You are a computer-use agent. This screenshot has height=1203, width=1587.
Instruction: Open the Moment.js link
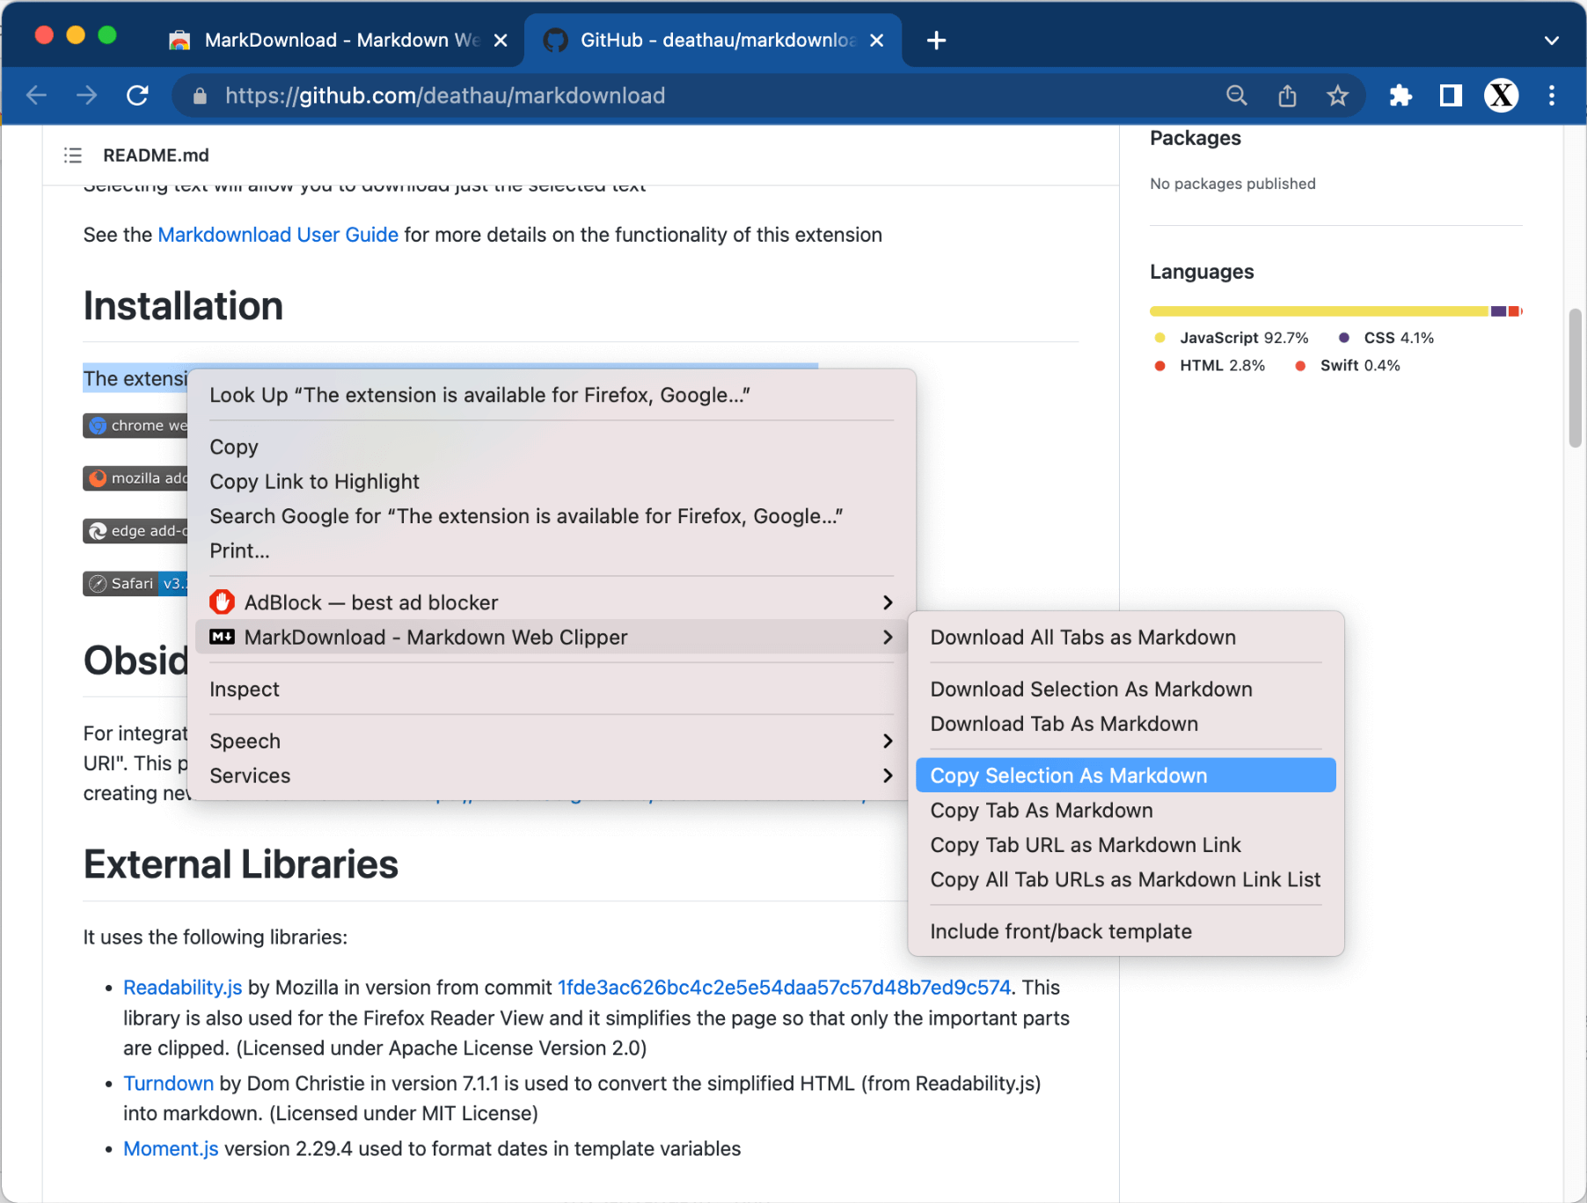171,1148
